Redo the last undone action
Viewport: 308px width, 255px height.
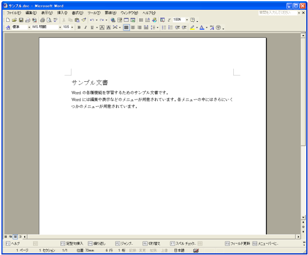pyautogui.click(x=102, y=20)
